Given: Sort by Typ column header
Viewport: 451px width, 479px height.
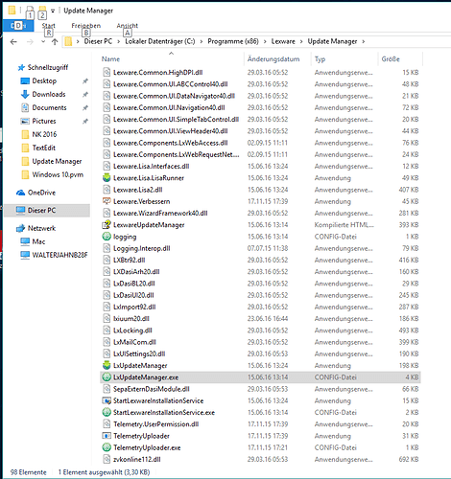Looking at the screenshot, I should [x=320, y=59].
